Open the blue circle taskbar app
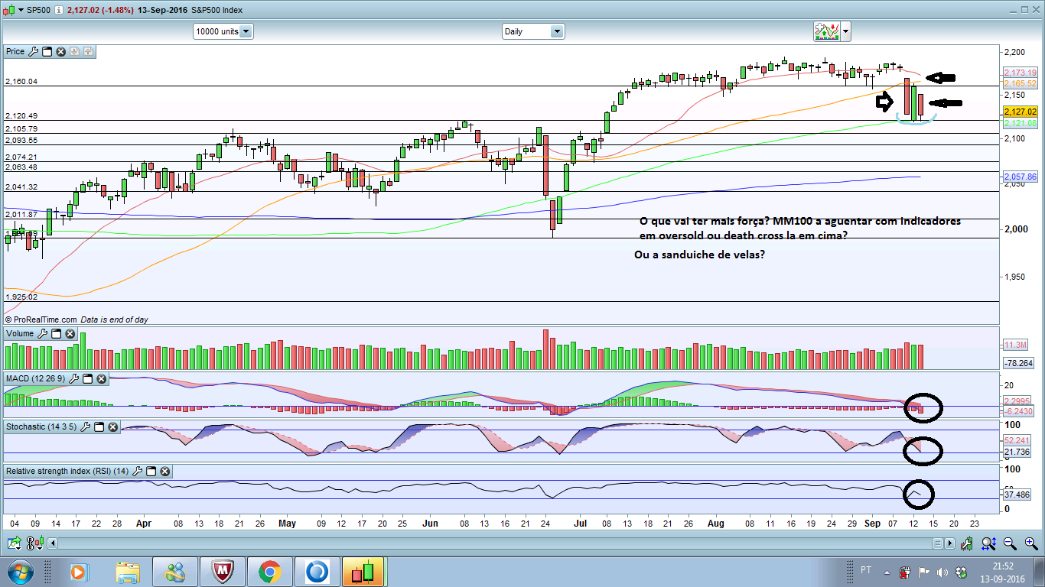This screenshot has width=1045, height=587. pyautogui.click(x=317, y=572)
